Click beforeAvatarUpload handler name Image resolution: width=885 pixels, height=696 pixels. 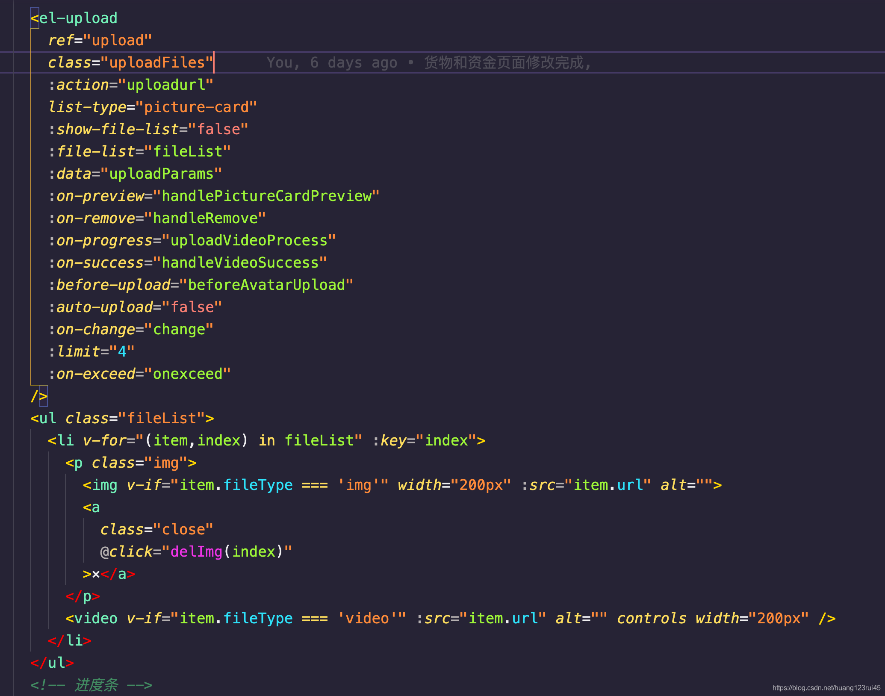[x=266, y=285]
